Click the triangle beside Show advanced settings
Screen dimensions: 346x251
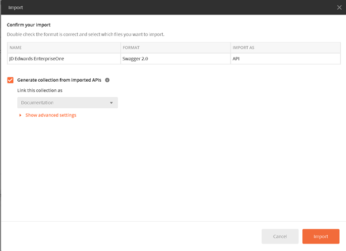click(20, 115)
